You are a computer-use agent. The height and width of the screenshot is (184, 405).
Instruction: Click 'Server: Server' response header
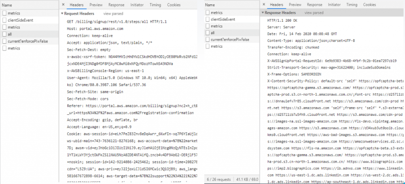(x=281, y=27)
